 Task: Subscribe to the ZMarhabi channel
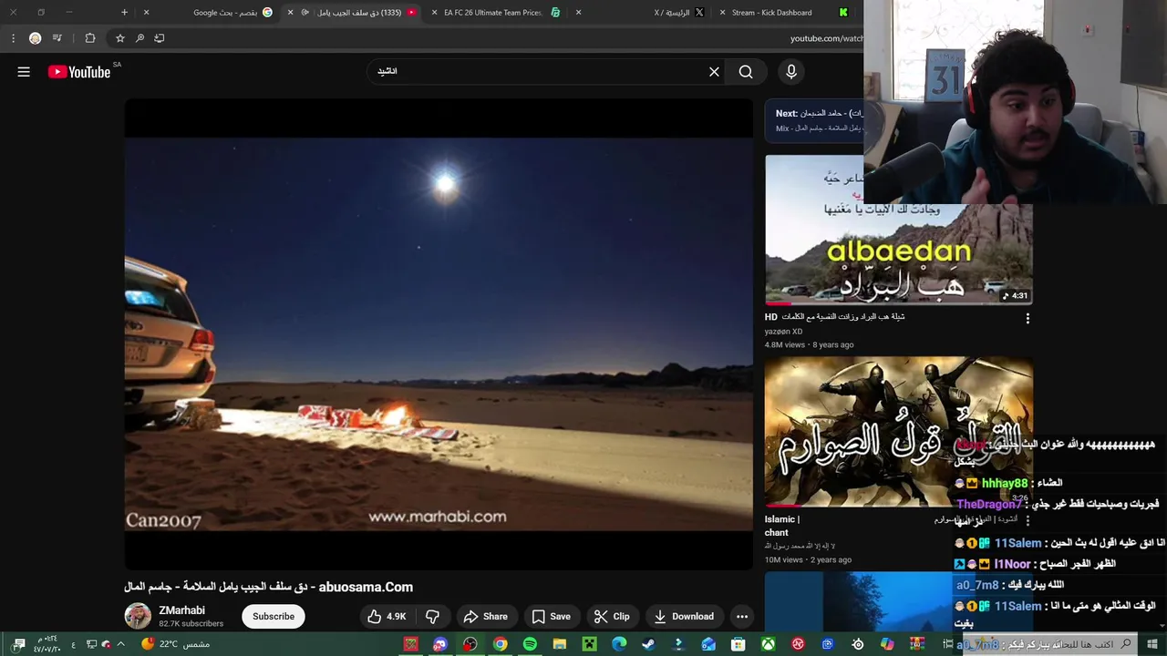(274, 617)
